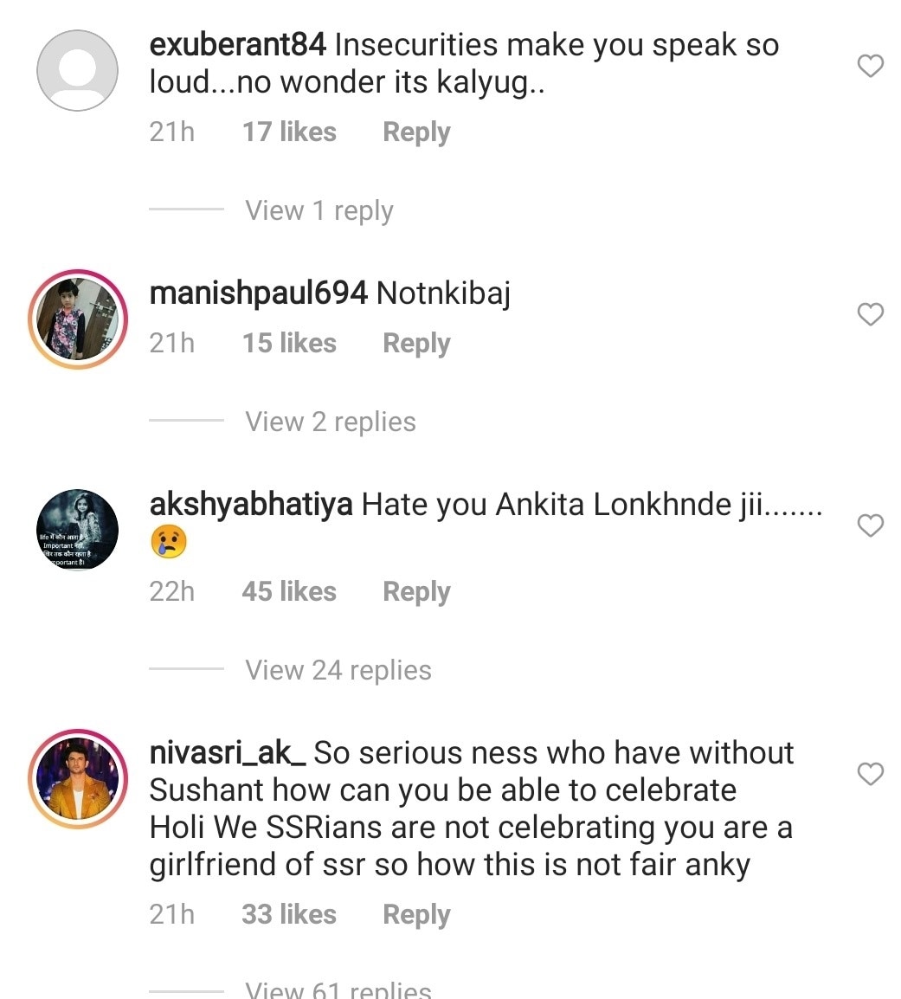The image size is (901, 999).
Task: Like exuberant84's comment with the heart
Action: [x=870, y=66]
